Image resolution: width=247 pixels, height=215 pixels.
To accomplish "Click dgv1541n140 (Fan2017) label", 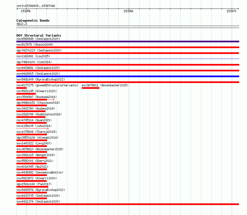I will (x=34, y=184).
